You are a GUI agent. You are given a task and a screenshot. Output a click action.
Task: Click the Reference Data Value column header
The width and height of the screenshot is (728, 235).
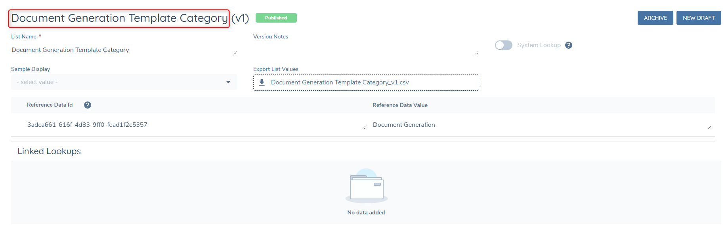tap(400, 105)
